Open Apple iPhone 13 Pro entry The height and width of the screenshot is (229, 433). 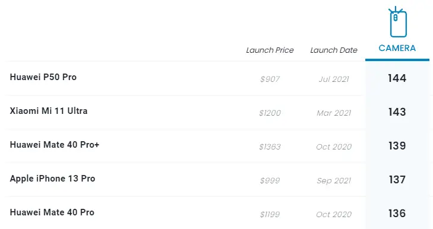coord(52,179)
